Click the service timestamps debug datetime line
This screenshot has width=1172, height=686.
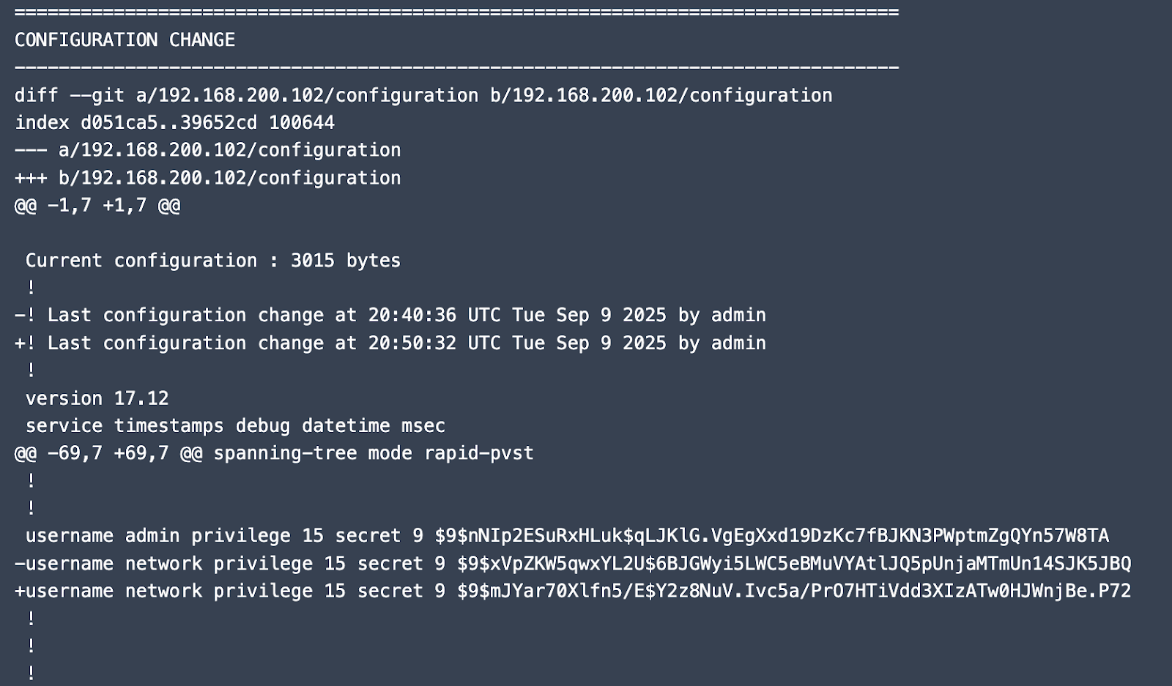234,426
